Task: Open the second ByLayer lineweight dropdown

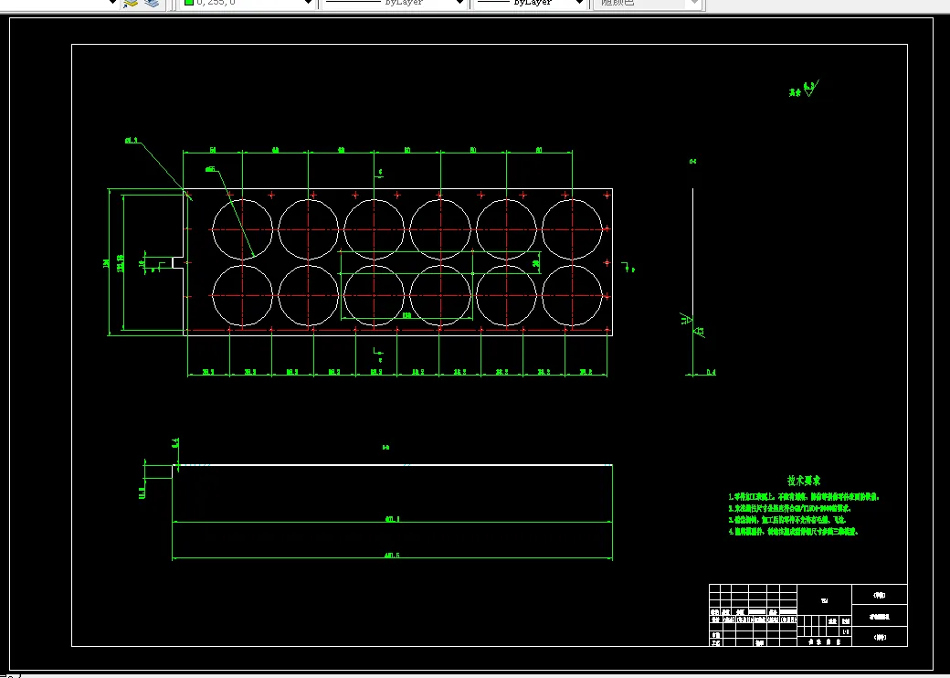Action: (x=530, y=3)
